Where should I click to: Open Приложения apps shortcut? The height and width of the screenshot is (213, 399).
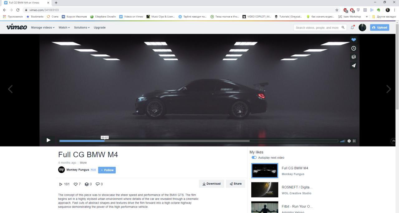13,17
